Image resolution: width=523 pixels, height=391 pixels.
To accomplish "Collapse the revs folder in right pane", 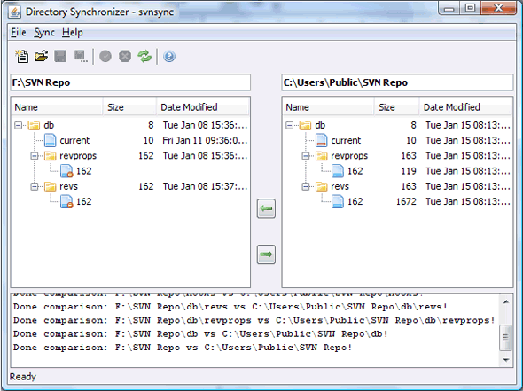I will pyautogui.click(x=306, y=186).
